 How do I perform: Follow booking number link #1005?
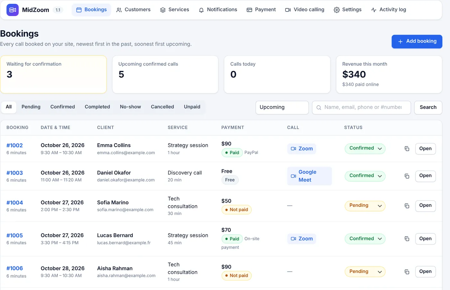click(14, 236)
